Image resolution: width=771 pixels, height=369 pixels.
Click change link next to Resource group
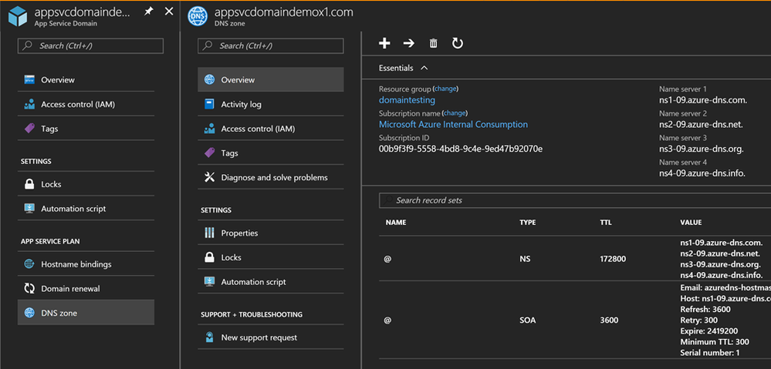point(446,89)
